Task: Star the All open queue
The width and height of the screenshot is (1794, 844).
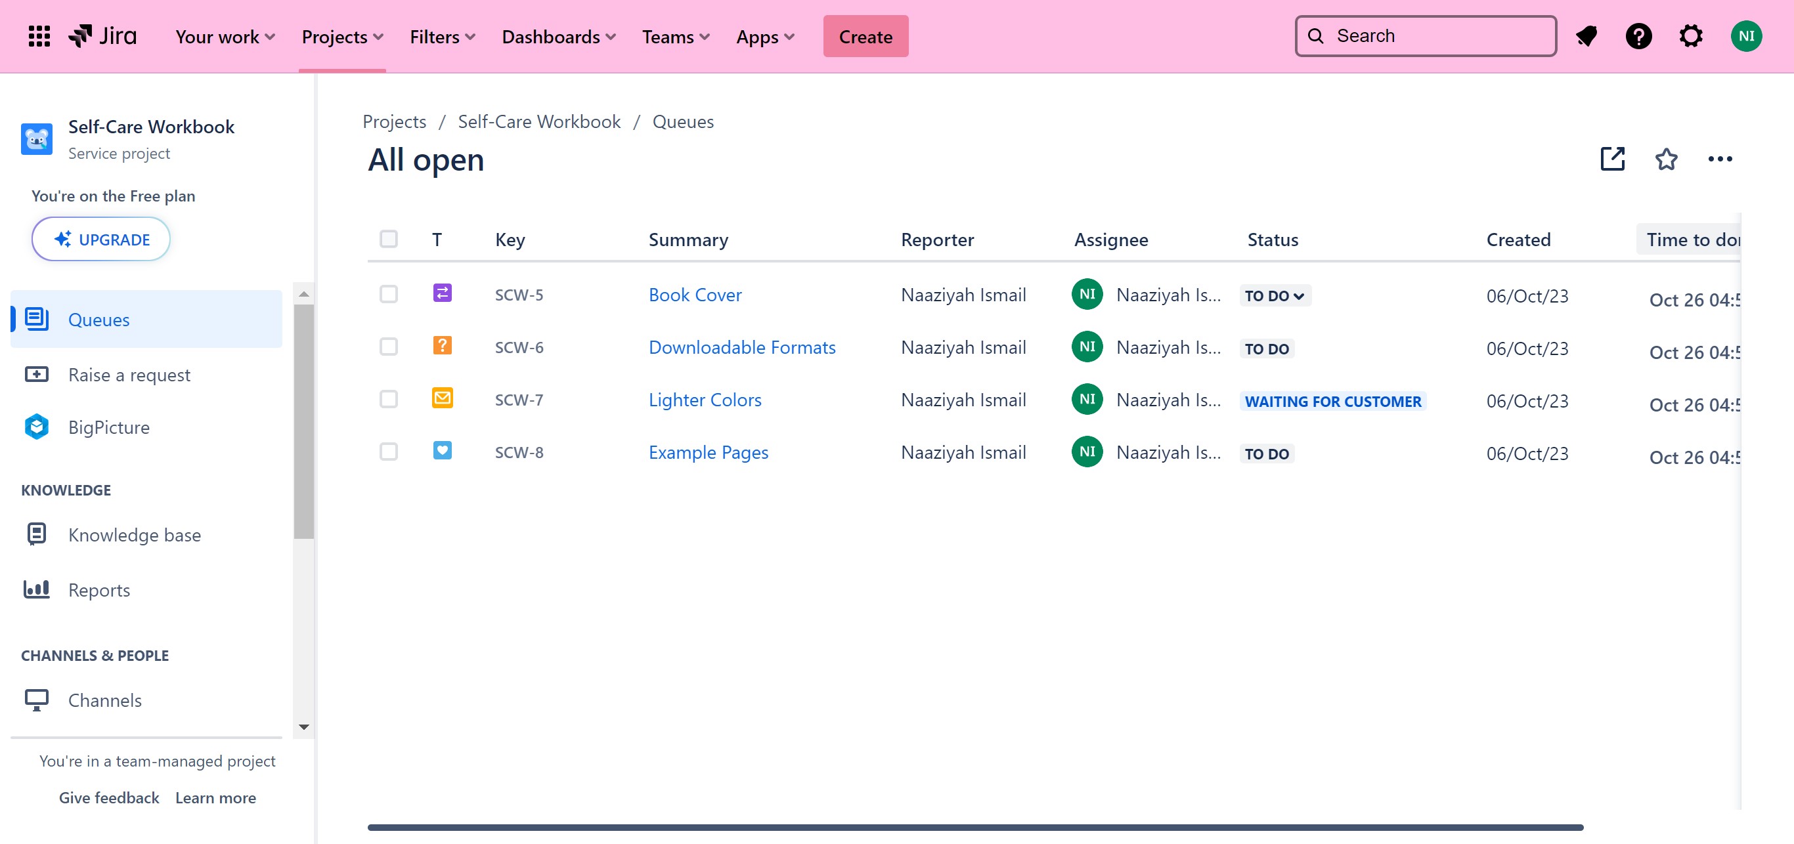Action: click(1666, 159)
